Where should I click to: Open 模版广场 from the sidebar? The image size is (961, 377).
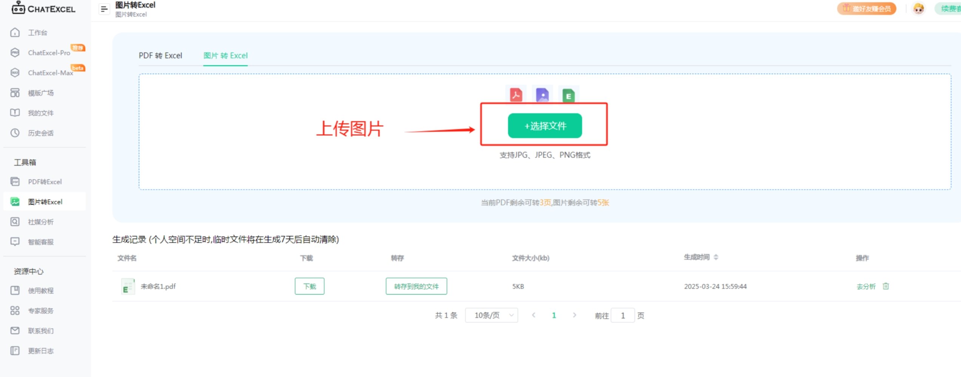click(x=42, y=92)
